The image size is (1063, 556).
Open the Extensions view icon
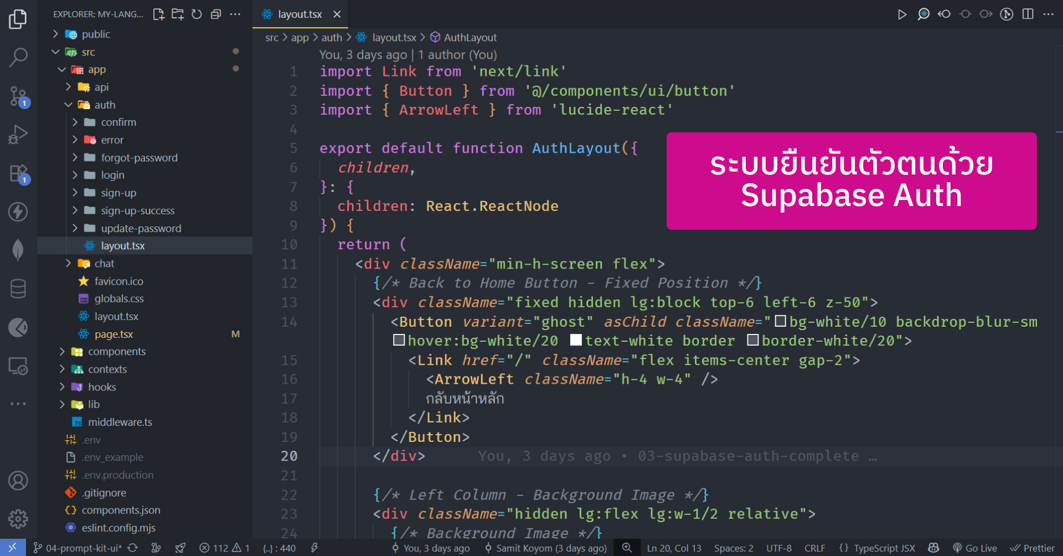tap(18, 173)
